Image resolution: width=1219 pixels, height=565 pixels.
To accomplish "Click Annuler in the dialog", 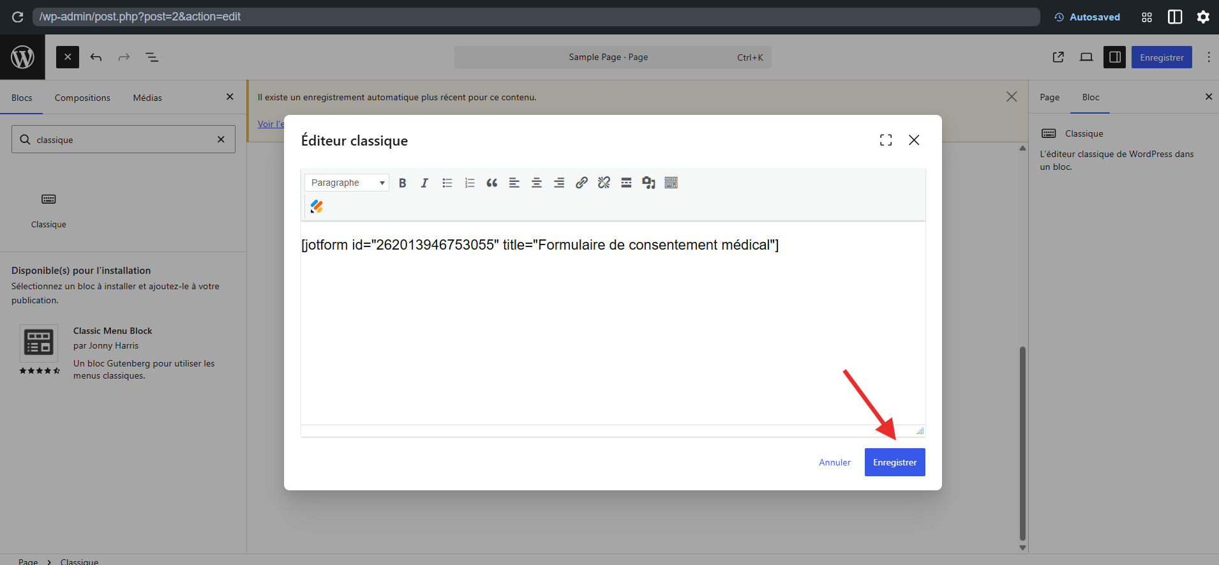I will coord(835,462).
